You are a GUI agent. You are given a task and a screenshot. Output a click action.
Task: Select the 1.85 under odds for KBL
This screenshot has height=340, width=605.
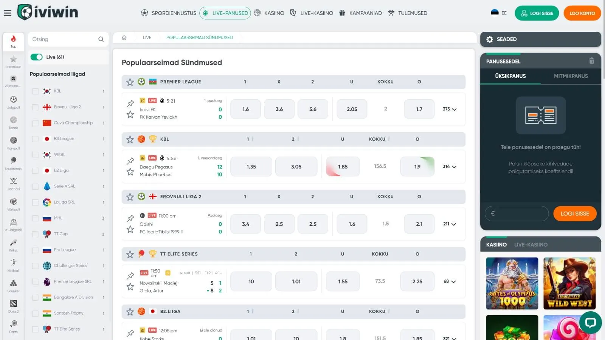coord(343,167)
